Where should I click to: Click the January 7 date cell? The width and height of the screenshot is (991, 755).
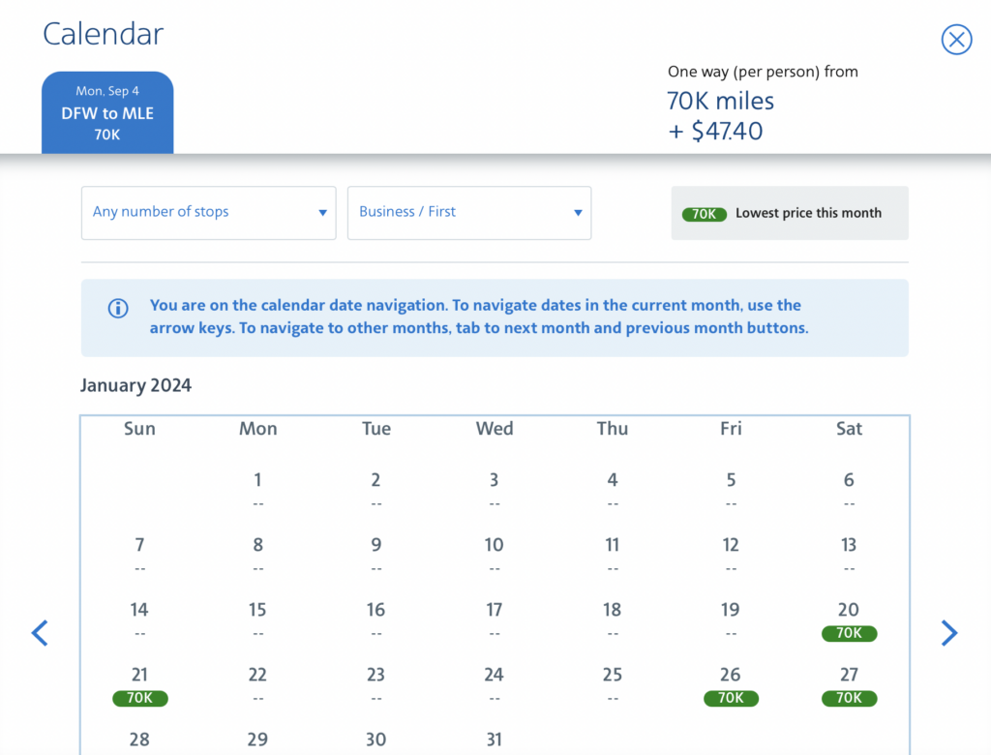139,544
